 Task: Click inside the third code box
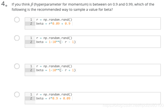93,70
